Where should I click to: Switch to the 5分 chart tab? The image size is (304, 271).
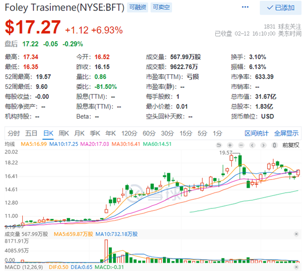point(202,133)
